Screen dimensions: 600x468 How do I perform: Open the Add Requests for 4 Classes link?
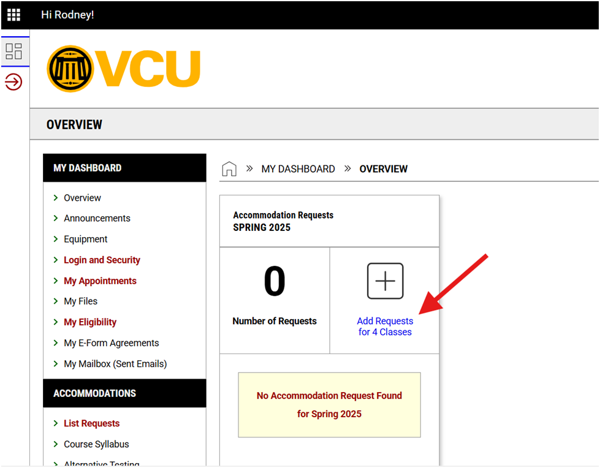click(385, 326)
